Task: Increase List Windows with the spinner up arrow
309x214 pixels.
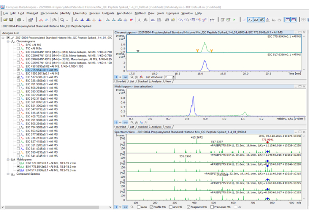Action: [173, 76]
